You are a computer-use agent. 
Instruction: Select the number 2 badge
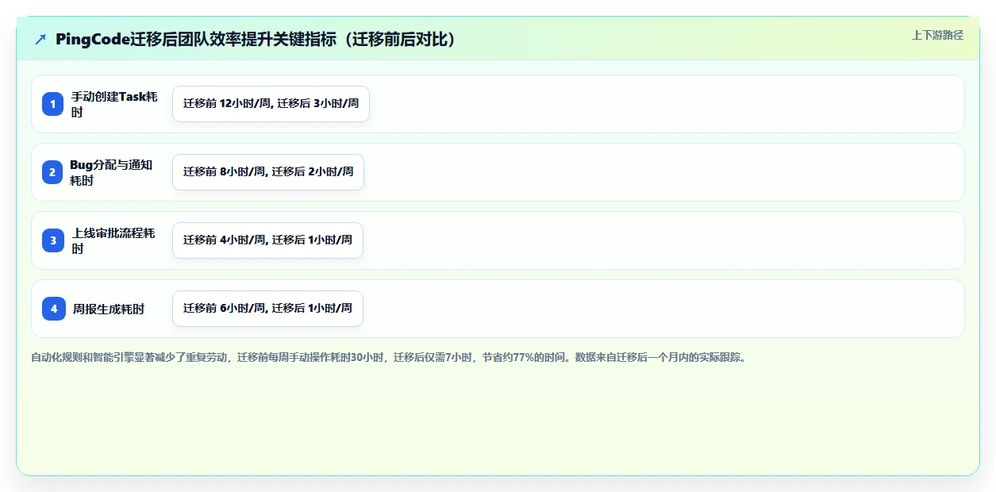53,171
